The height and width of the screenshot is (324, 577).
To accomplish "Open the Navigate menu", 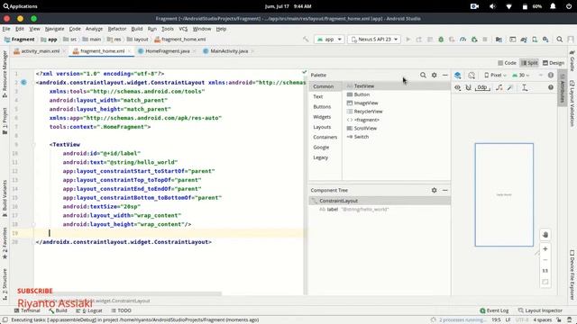I will click(x=54, y=29).
